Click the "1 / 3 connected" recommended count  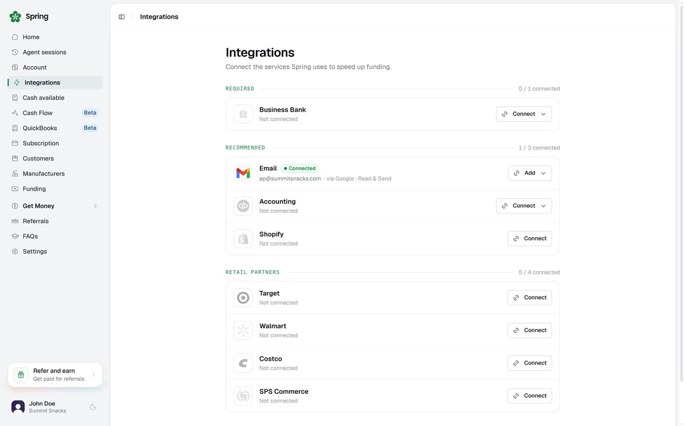539,148
